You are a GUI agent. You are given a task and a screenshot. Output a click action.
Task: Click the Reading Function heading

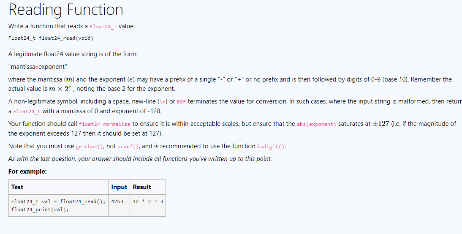[x=66, y=9]
